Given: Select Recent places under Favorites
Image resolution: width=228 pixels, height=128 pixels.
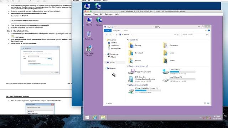Looking at the screenshot, I should (x=114, y=48).
